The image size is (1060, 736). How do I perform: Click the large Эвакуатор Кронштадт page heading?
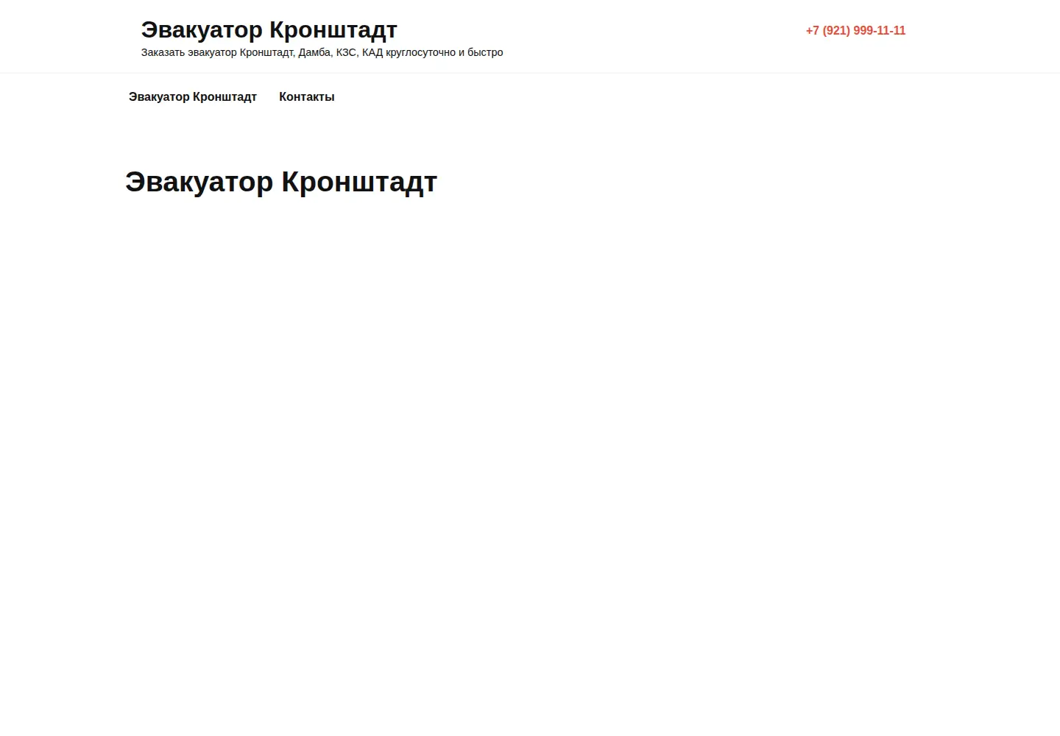(281, 182)
